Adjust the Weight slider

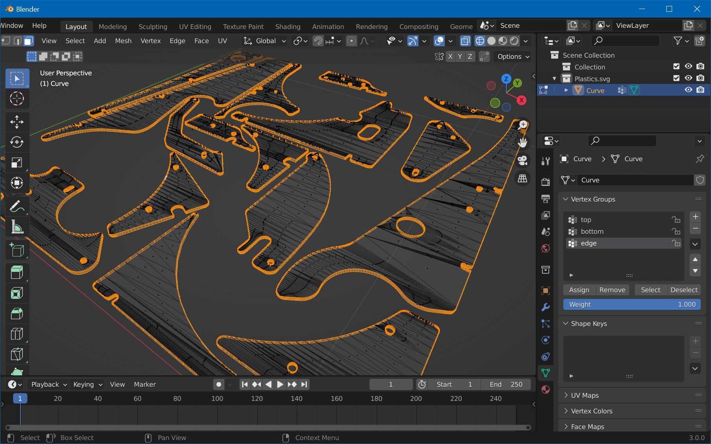click(x=632, y=304)
